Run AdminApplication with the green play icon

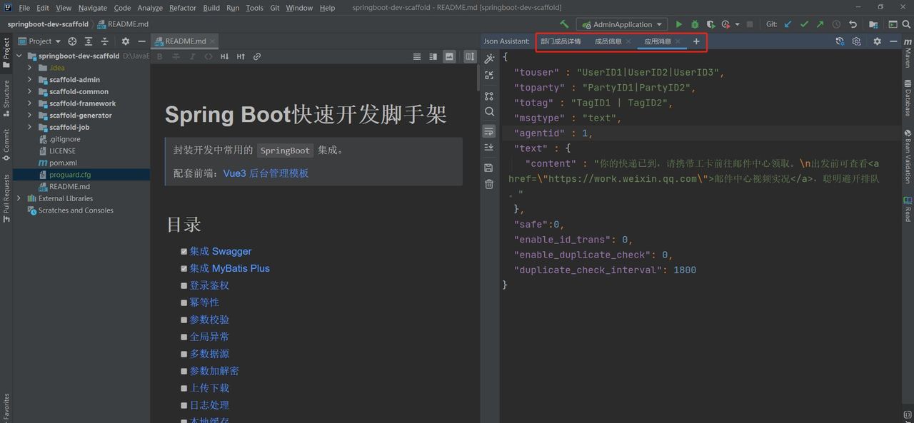pos(678,24)
